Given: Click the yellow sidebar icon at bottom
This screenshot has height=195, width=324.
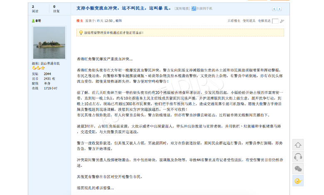Looking at the screenshot, I should tap(298, 180).
